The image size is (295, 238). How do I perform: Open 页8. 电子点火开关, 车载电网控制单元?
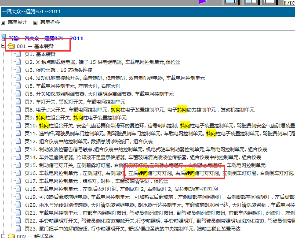(x=139, y=110)
